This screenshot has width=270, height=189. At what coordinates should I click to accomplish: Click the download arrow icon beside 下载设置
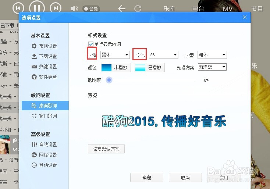point(34,56)
